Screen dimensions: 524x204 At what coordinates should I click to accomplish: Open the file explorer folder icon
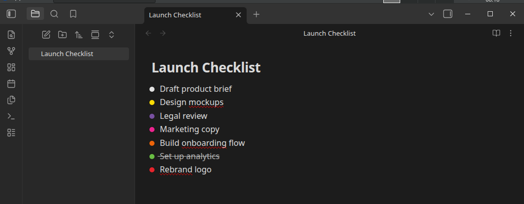tap(35, 14)
